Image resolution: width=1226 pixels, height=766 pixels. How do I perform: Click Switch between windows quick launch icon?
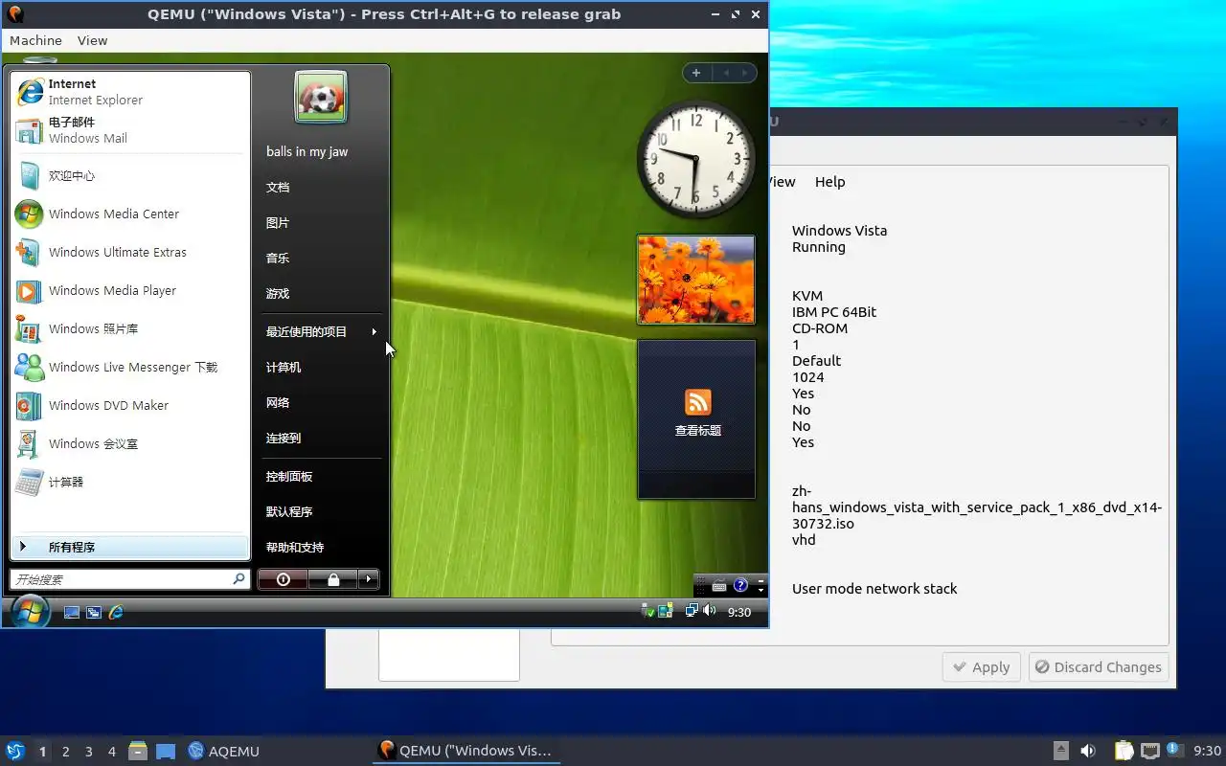pyautogui.click(x=94, y=612)
